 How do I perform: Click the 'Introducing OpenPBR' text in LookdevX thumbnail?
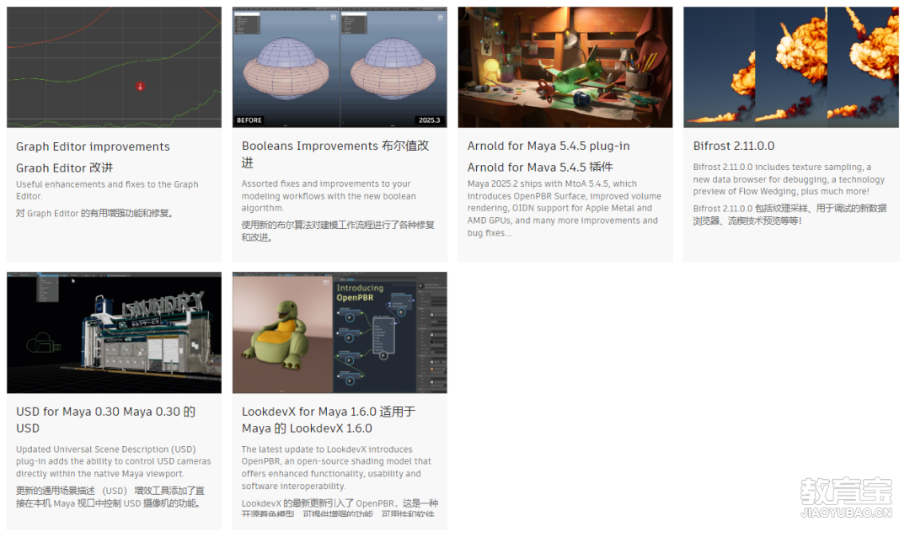pyautogui.click(x=360, y=293)
